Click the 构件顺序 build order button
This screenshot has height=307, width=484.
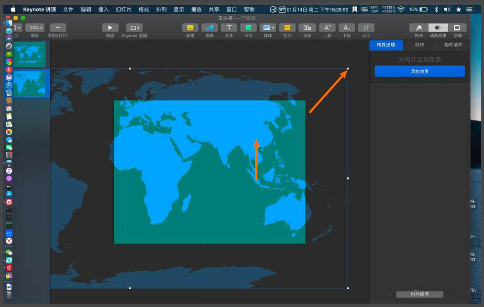[420, 295]
